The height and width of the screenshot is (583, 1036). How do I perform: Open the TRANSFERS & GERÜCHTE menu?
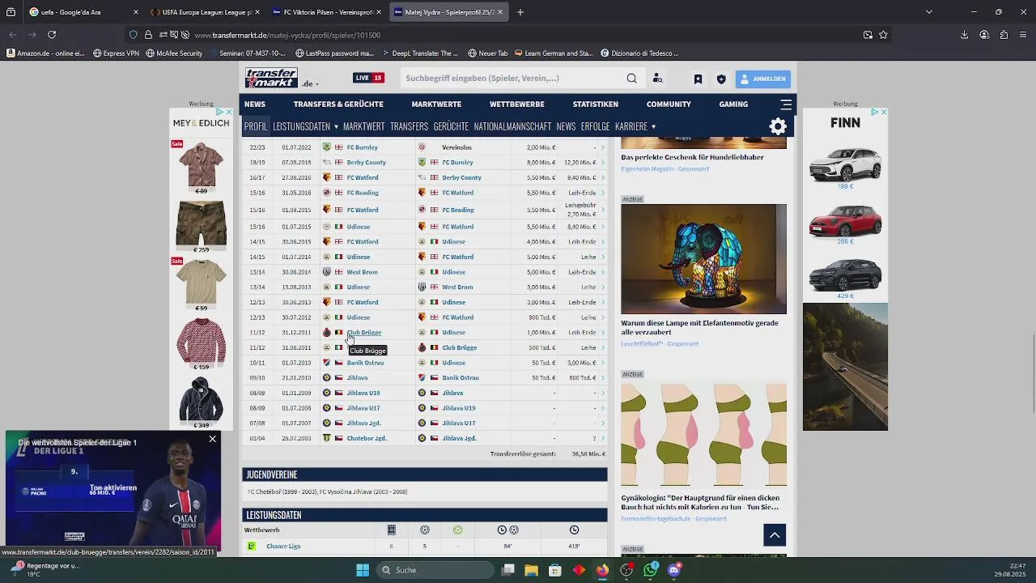coord(338,104)
